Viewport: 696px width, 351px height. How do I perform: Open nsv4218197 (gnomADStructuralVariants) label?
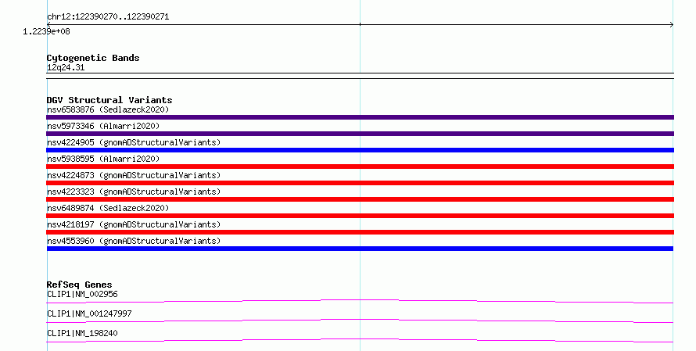pos(134,224)
